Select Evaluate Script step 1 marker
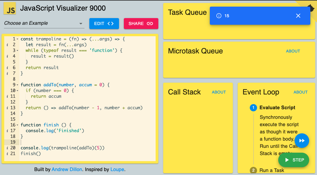Image resolution: width=317 pixels, height=175 pixels. (253, 108)
